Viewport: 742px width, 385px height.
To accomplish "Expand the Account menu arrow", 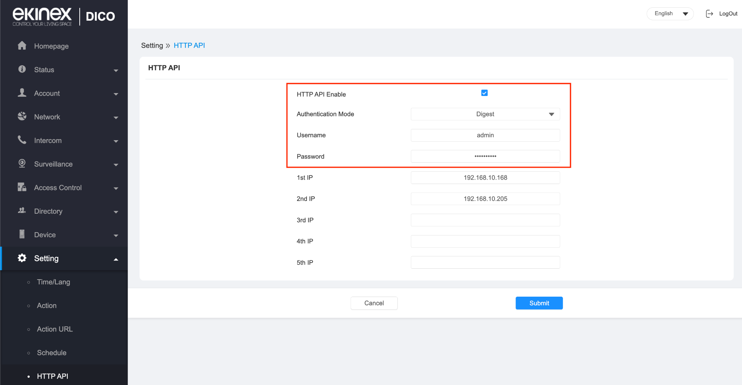I will 116,94.
